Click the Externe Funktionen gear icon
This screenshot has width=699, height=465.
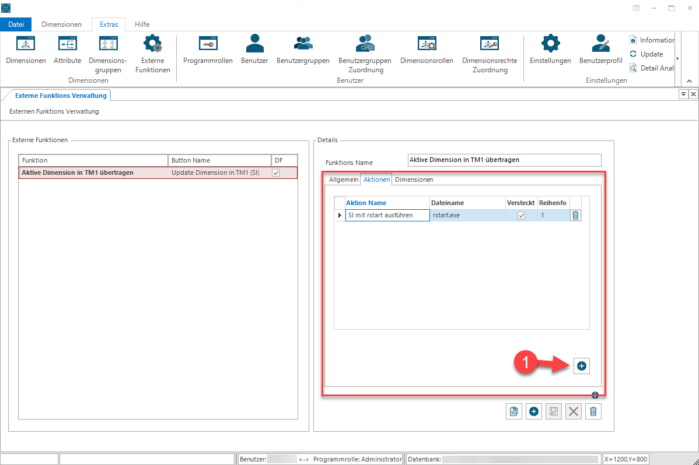(152, 54)
